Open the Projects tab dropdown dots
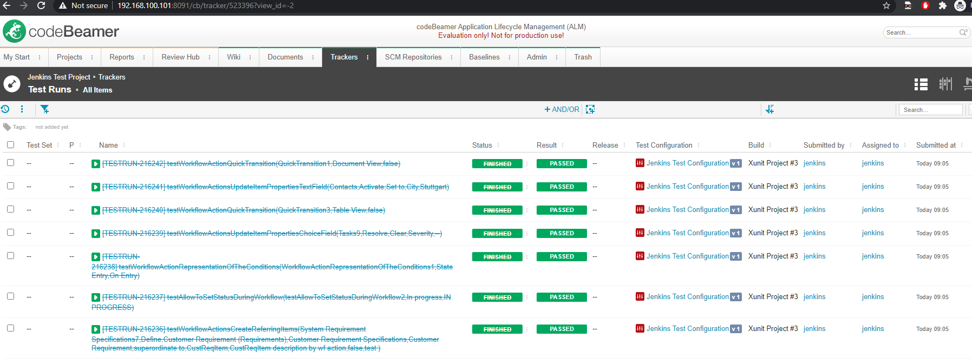972x364 pixels. coord(92,57)
